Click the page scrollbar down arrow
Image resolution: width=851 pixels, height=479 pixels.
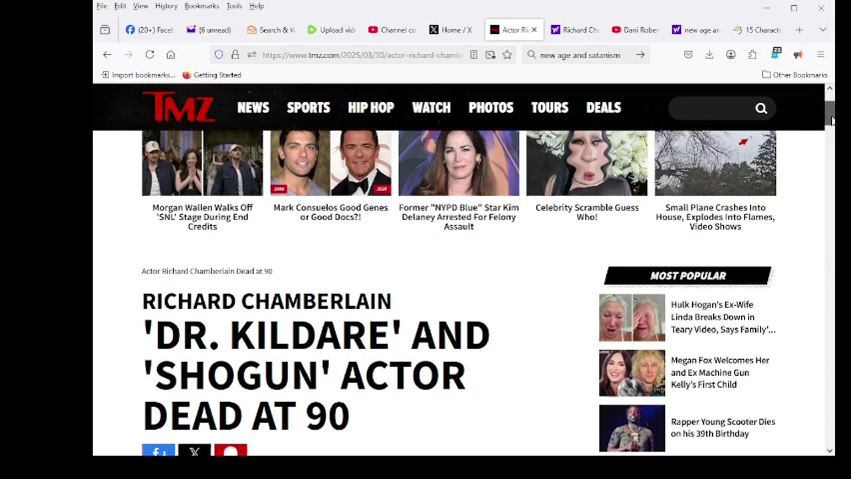point(830,450)
